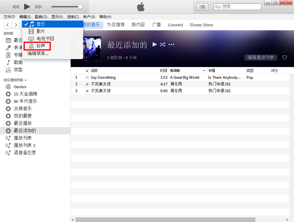Click the 编辑播放列表 button

point(261,58)
